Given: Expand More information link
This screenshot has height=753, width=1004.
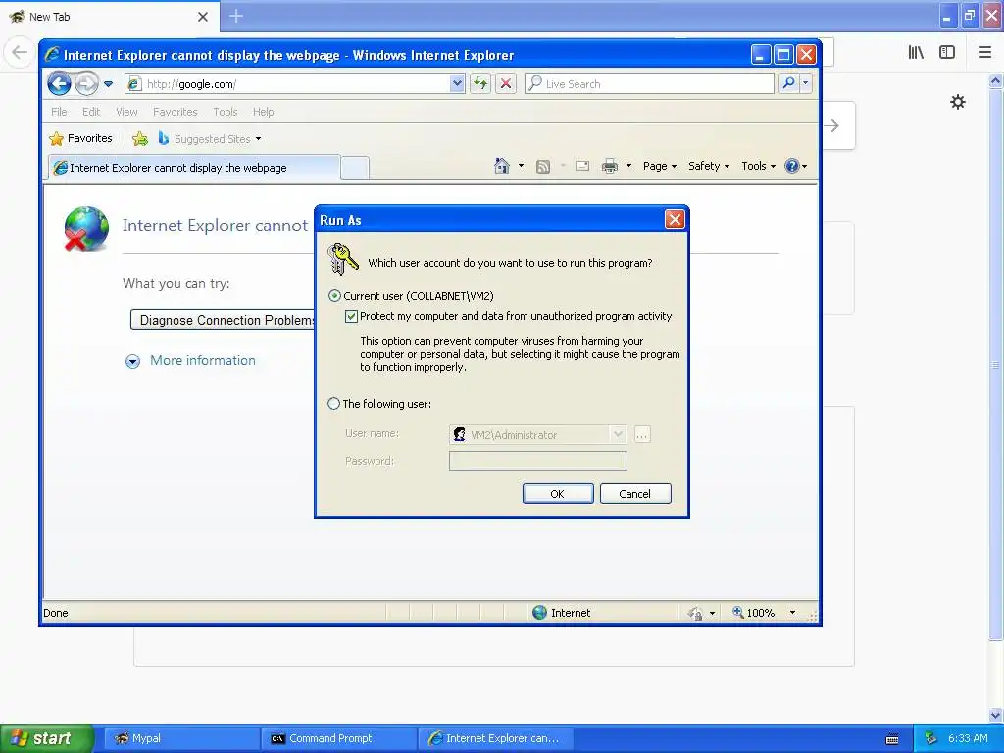Looking at the screenshot, I should coord(202,361).
